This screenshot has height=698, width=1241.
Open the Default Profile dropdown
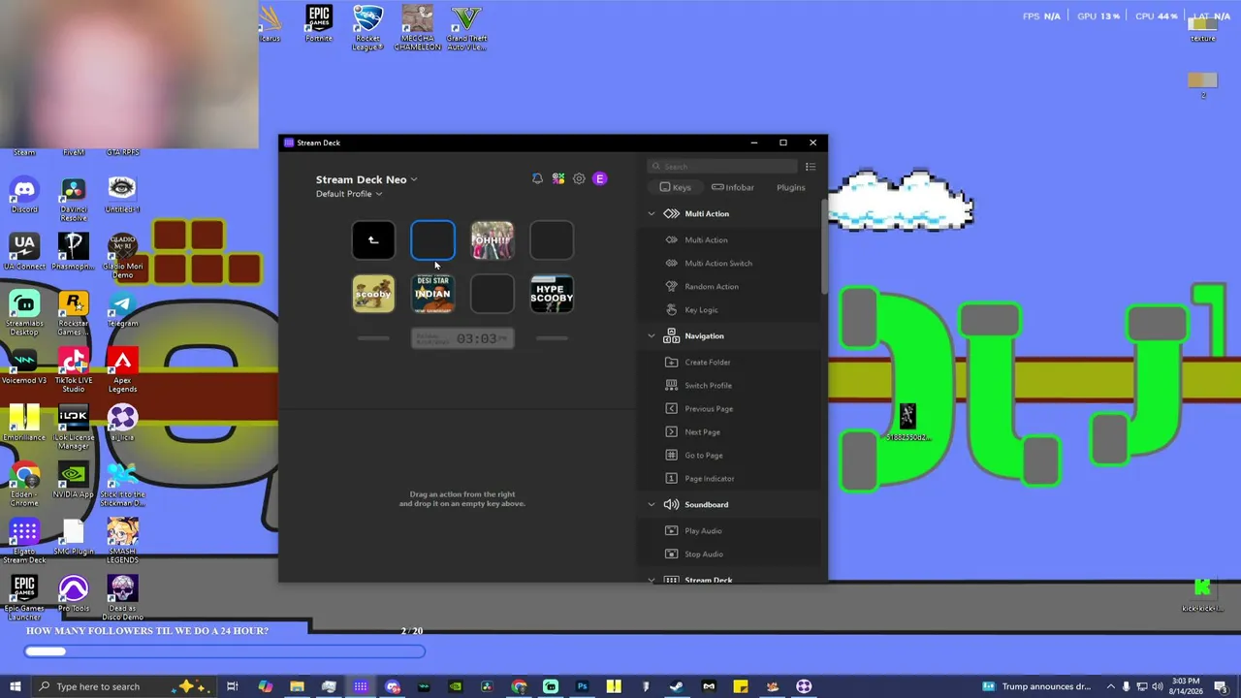click(349, 194)
